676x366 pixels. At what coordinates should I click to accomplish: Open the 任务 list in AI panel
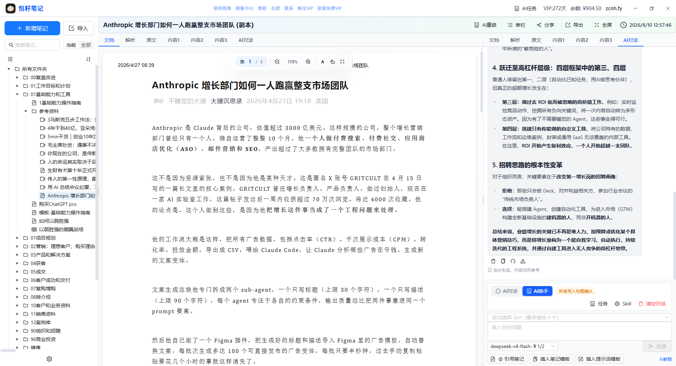pyautogui.click(x=599, y=304)
